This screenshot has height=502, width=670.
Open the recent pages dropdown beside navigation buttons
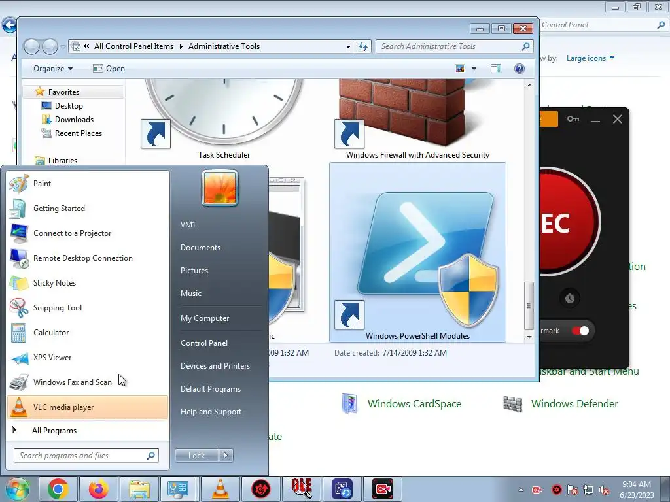click(63, 46)
